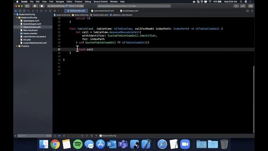Show the Find navigator magnifier icon
This screenshot has height=151, width=268.
(28, 11)
